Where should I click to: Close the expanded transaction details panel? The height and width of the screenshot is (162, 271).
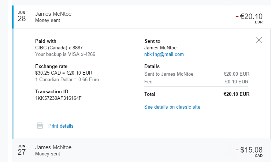tap(259, 40)
